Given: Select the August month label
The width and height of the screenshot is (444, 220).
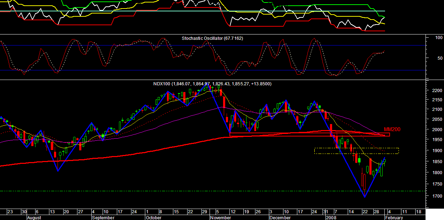Looking at the screenshot, I should pos(34,218).
